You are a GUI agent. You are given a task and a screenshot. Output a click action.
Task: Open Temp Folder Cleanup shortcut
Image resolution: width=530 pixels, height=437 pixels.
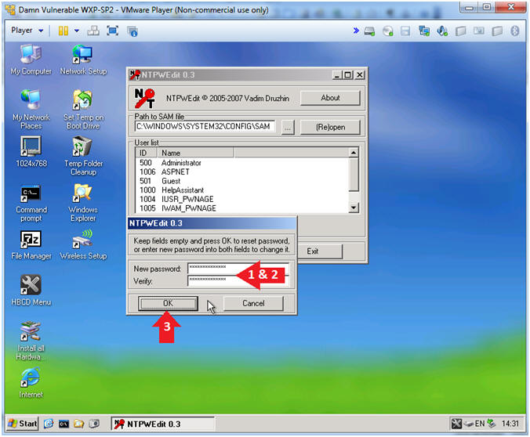(x=83, y=156)
